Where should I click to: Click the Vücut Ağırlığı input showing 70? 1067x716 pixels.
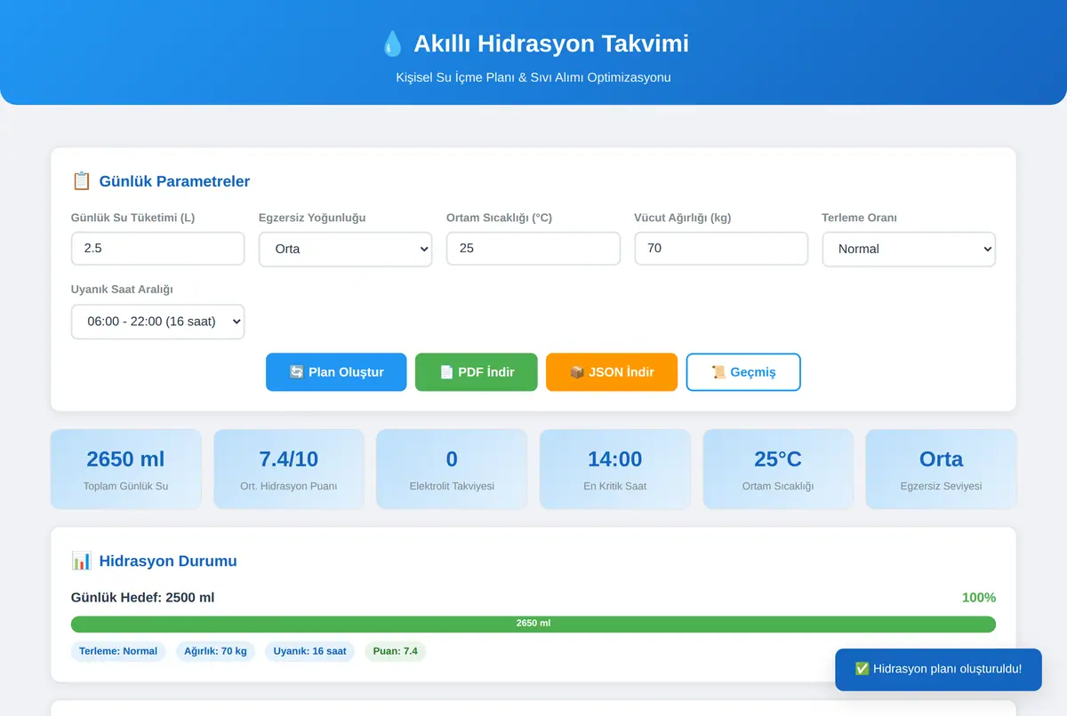tap(721, 249)
